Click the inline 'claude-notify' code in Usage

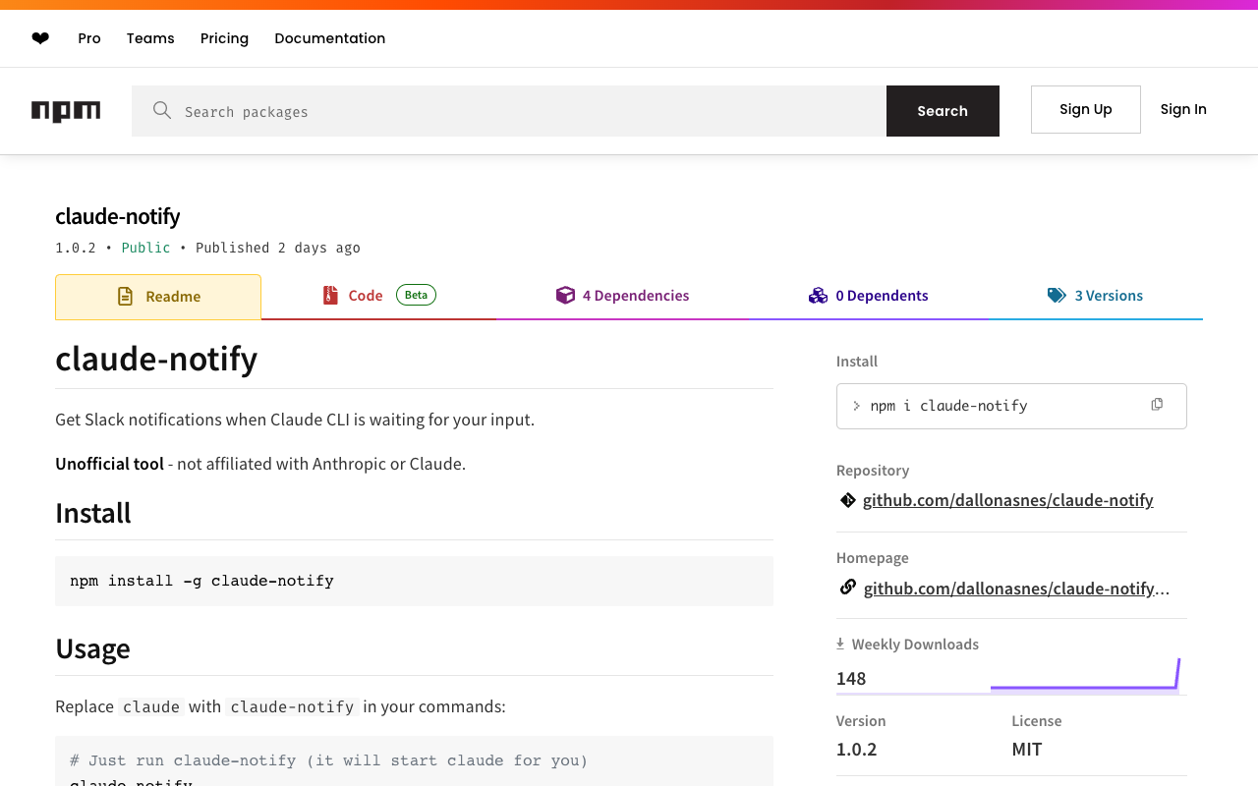pyautogui.click(x=292, y=706)
